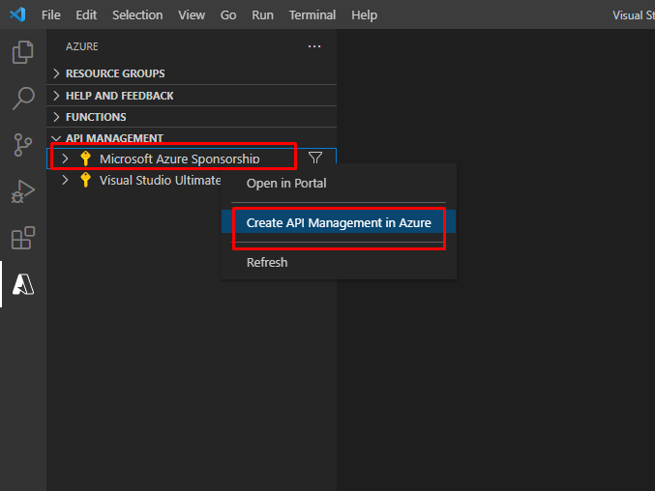Choose Open in Portal from context menu
Viewport: 655px width, 491px height.
click(286, 184)
